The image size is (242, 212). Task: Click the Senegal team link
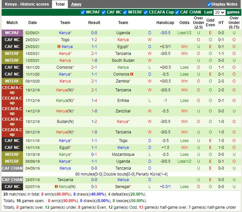(122, 187)
